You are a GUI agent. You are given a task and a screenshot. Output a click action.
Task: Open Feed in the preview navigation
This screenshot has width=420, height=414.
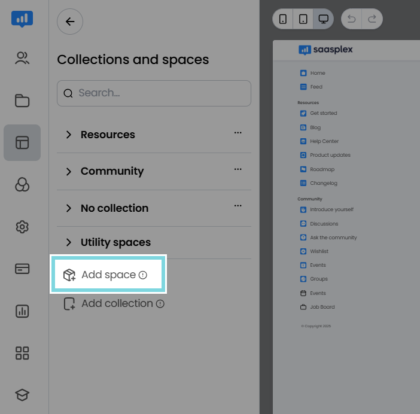pyautogui.click(x=316, y=87)
